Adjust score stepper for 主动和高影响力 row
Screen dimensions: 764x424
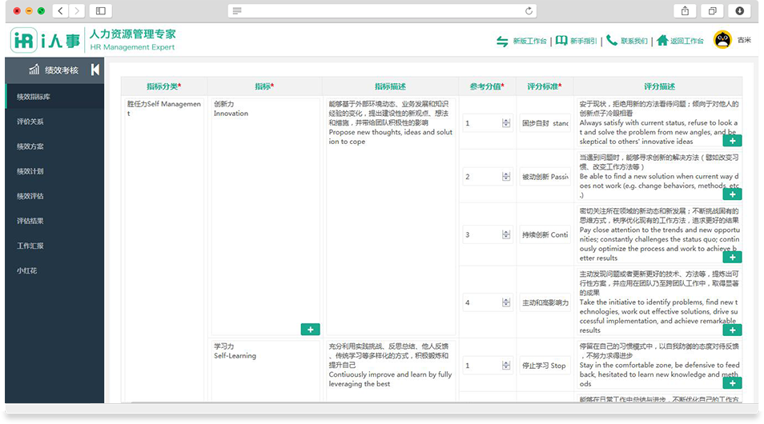click(506, 302)
